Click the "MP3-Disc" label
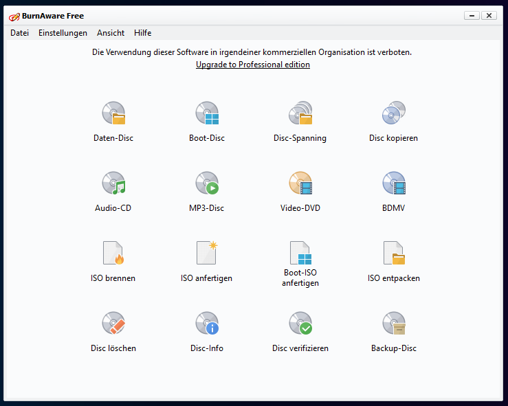The image size is (508, 406). click(x=207, y=208)
